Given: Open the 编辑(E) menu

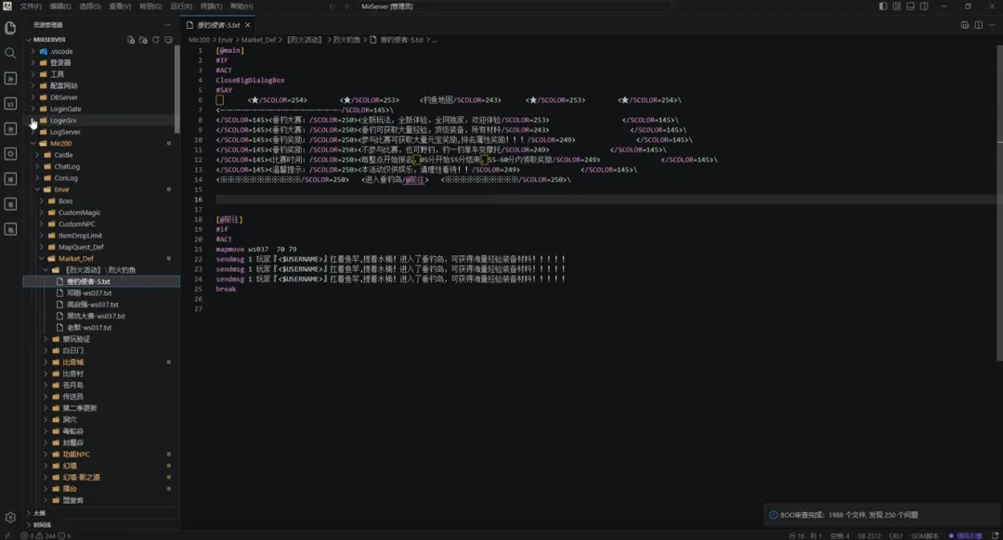Looking at the screenshot, I should 60,6.
